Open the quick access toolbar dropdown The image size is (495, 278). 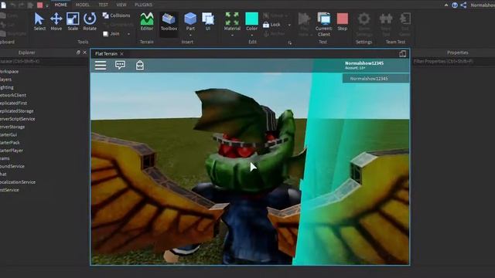(47, 5)
